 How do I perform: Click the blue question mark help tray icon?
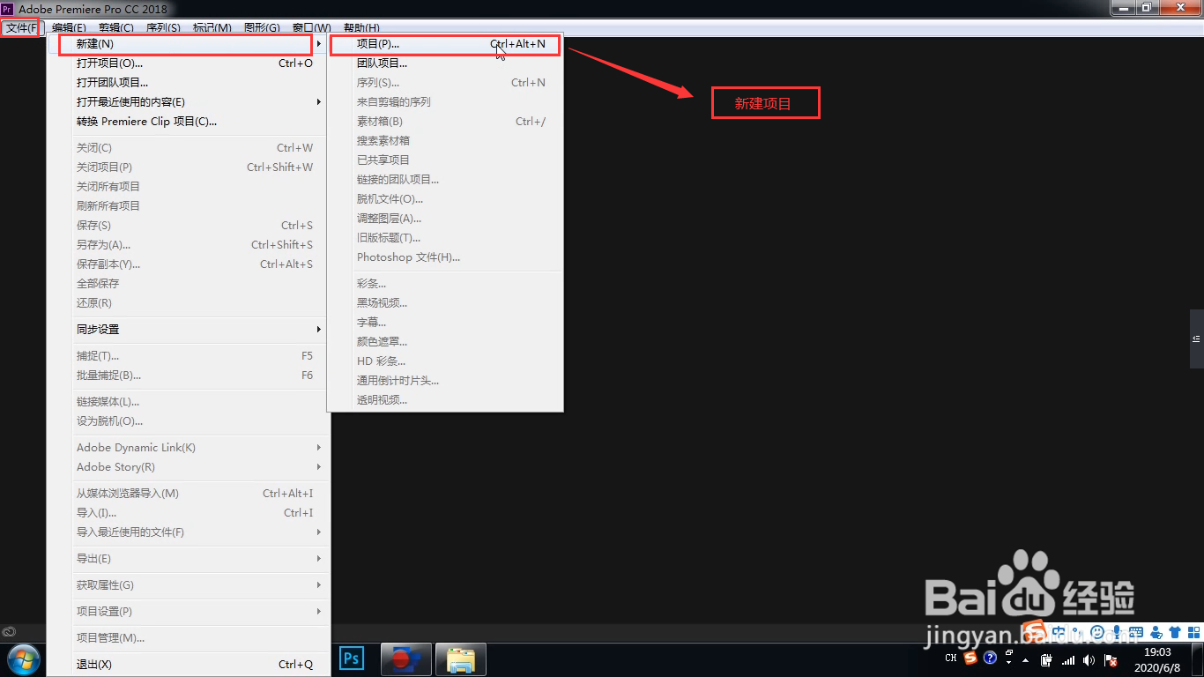click(991, 658)
